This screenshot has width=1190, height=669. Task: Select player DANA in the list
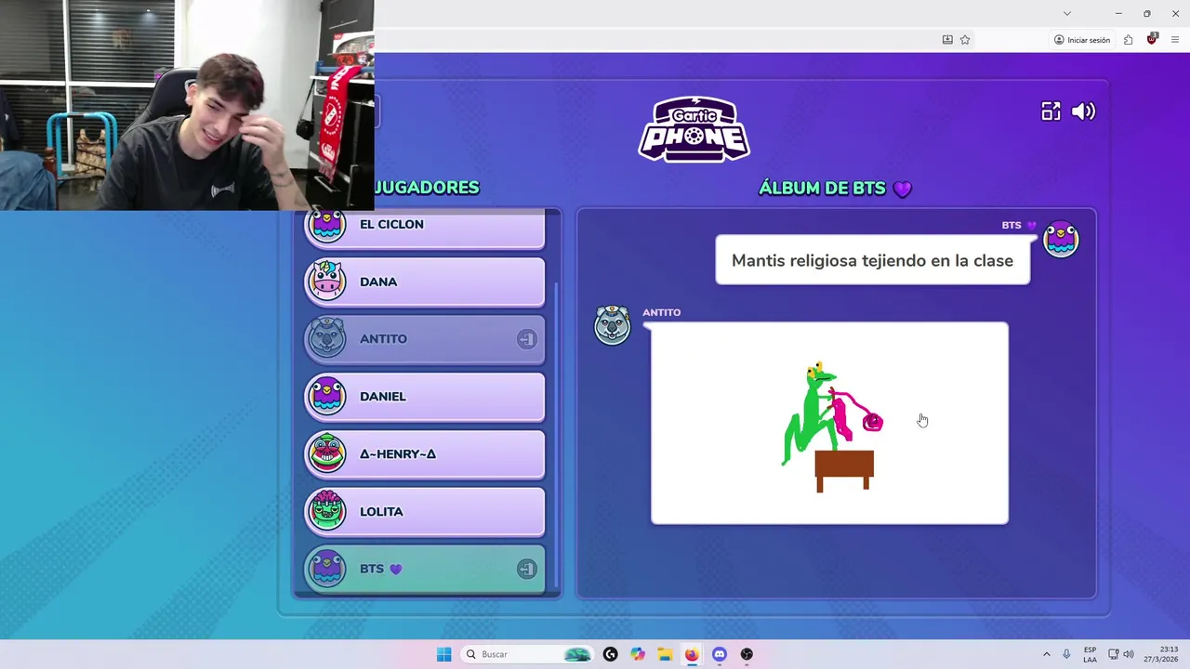click(x=425, y=282)
